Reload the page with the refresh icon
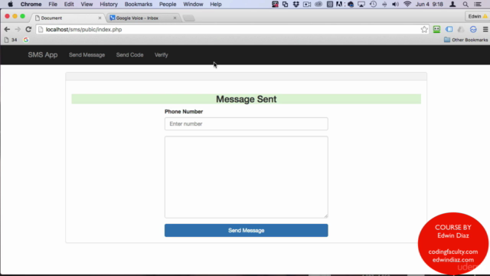Image resolution: width=490 pixels, height=276 pixels. pyautogui.click(x=28, y=29)
